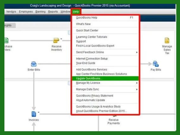Open App Center: Find More Business Solutions
Image resolution: width=180 pixels, height=135 pixels.
tap(105, 74)
